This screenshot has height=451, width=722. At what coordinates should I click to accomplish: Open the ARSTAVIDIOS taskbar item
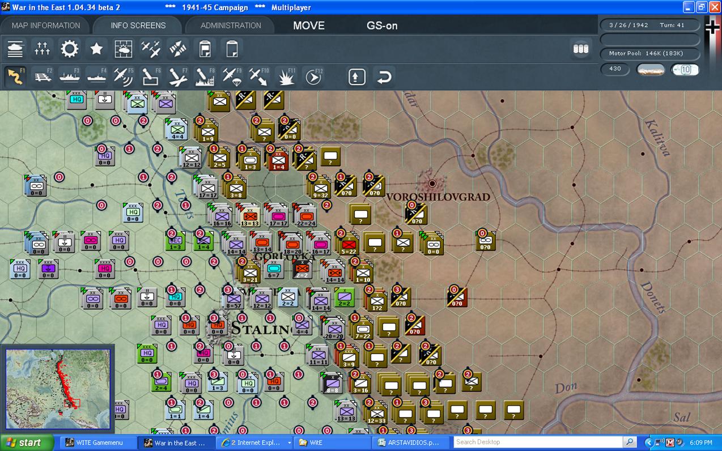[x=410, y=443]
